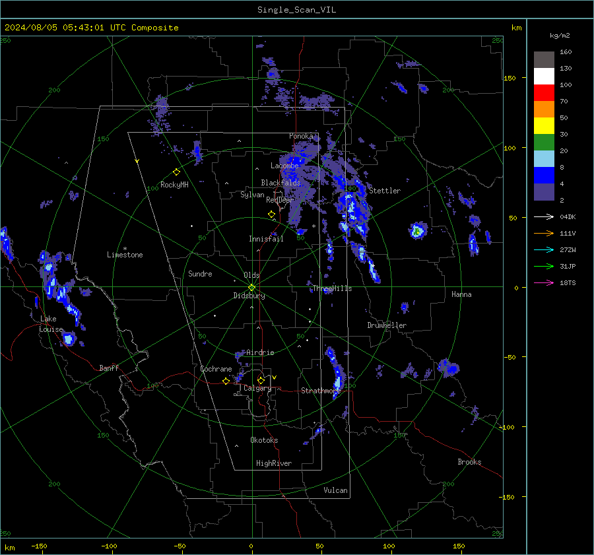The width and height of the screenshot is (594, 555).
Task: Pick the red 70-100 legend swatch
Action: click(544, 92)
